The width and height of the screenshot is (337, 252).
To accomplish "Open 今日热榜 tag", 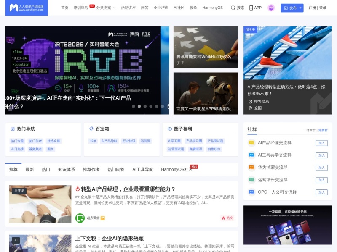I will 17,149.
